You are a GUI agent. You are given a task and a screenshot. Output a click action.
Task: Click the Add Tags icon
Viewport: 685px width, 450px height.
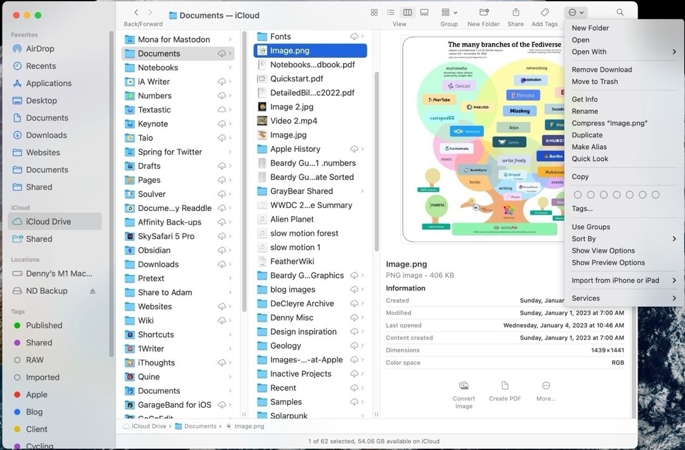(544, 12)
